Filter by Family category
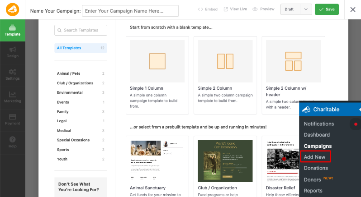The height and width of the screenshot is (197, 361). click(81, 111)
